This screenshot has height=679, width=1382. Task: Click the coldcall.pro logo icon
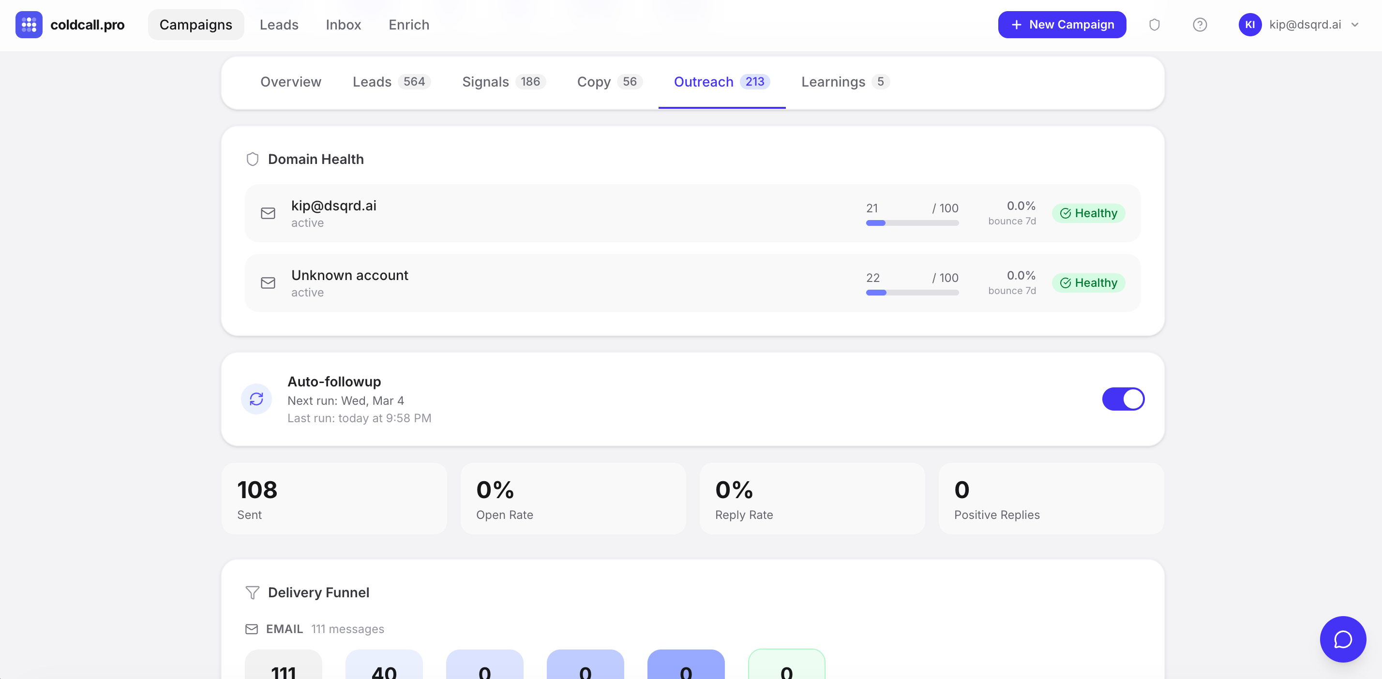[29, 25]
